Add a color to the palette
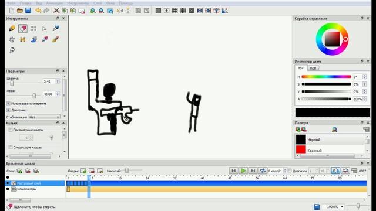Screen dimensions: 376x211 pos(298,130)
